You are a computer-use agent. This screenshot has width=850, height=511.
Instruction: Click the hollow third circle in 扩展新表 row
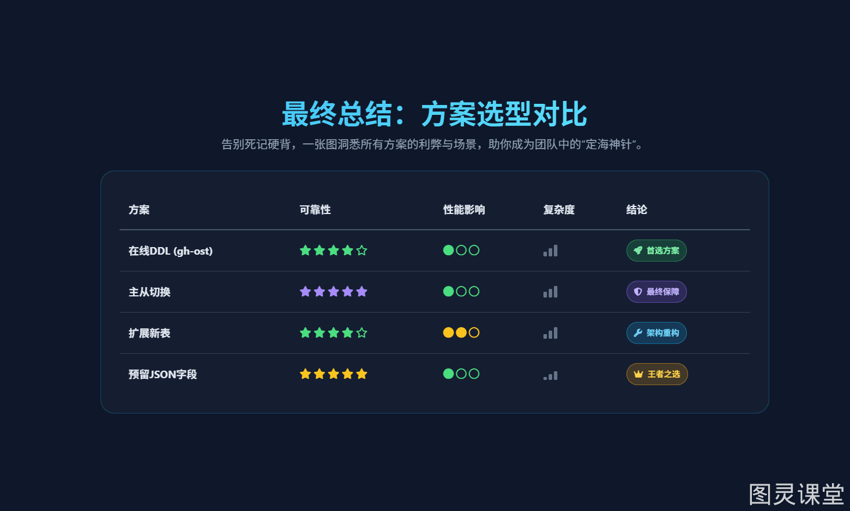(474, 332)
